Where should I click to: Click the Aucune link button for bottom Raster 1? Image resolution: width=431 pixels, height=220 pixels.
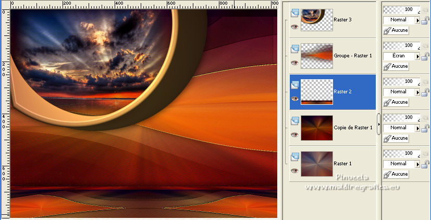396,174
